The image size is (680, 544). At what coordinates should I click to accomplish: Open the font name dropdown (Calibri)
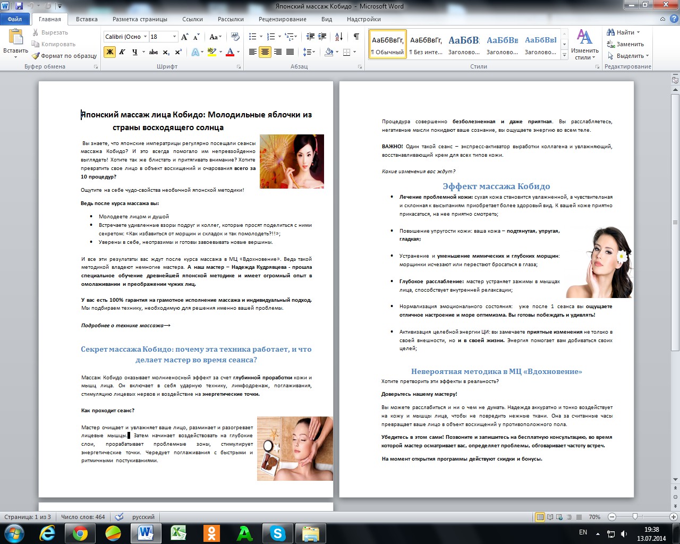pos(144,37)
